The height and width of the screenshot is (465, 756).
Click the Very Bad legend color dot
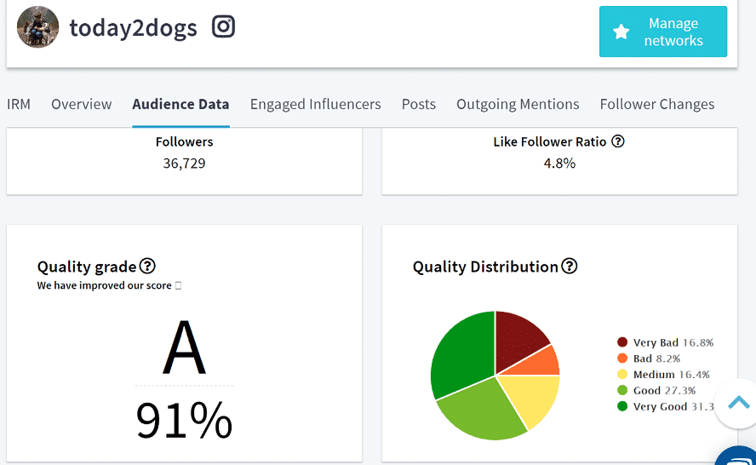(622, 342)
